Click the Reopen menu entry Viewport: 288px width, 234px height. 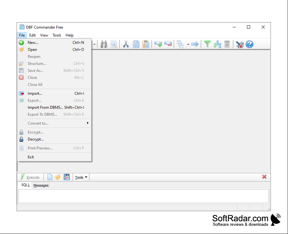pyautogui.click(x=54, y=57)
